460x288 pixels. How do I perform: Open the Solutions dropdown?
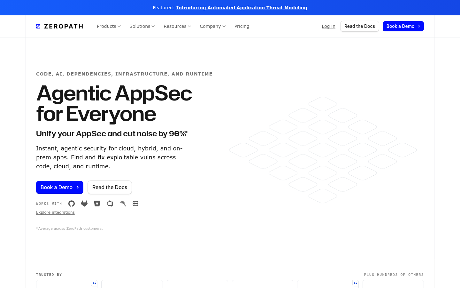pyautogui.click(x=142, y=26)
